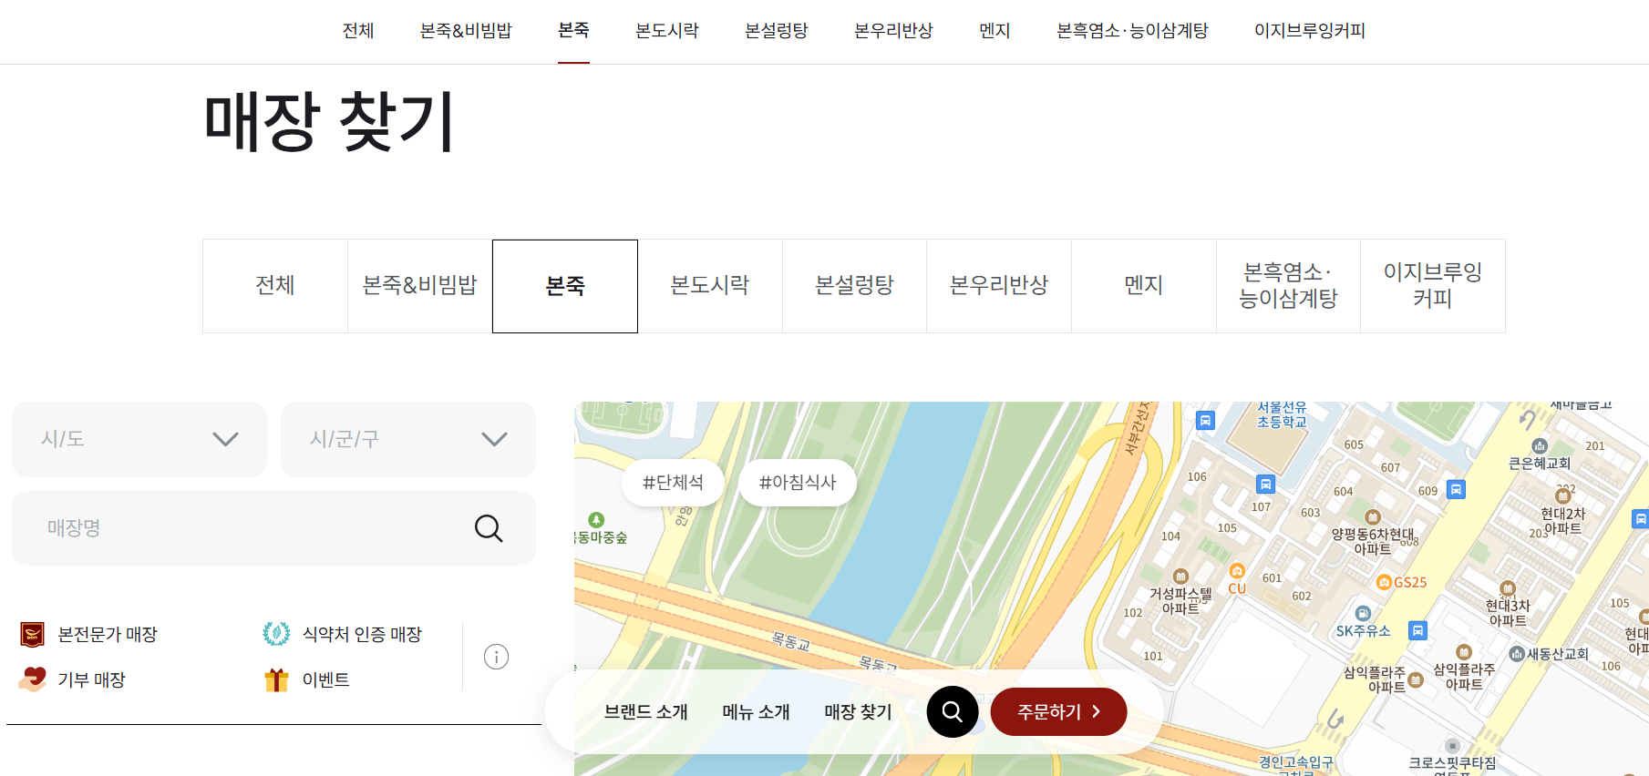Click the SK주유소 marker on the map
1649x776 pixels.
(x=1363, y=613)
